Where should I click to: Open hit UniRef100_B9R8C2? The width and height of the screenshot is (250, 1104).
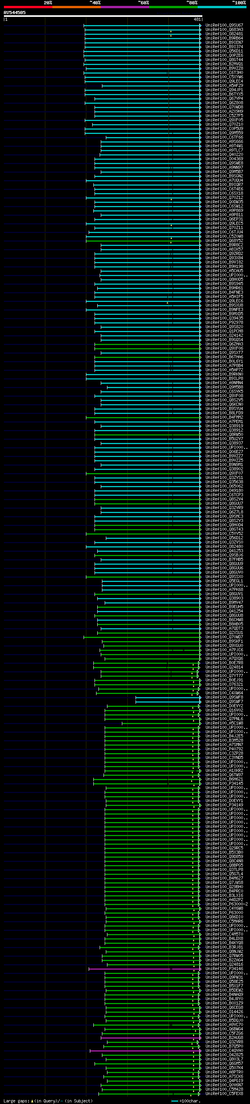pyautogui.click(x=224, y=245)
